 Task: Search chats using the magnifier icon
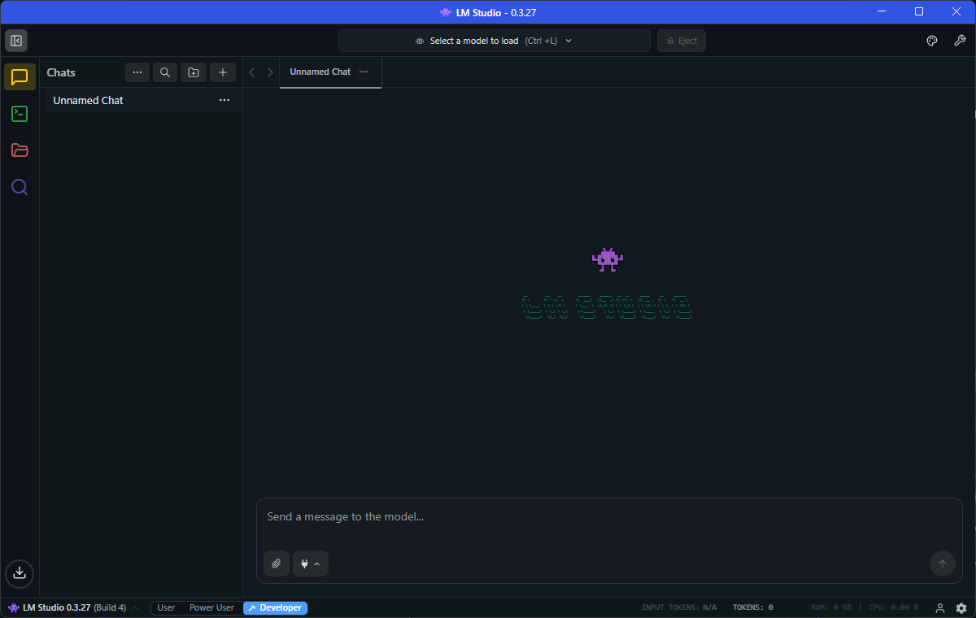(x=164, y=72)
